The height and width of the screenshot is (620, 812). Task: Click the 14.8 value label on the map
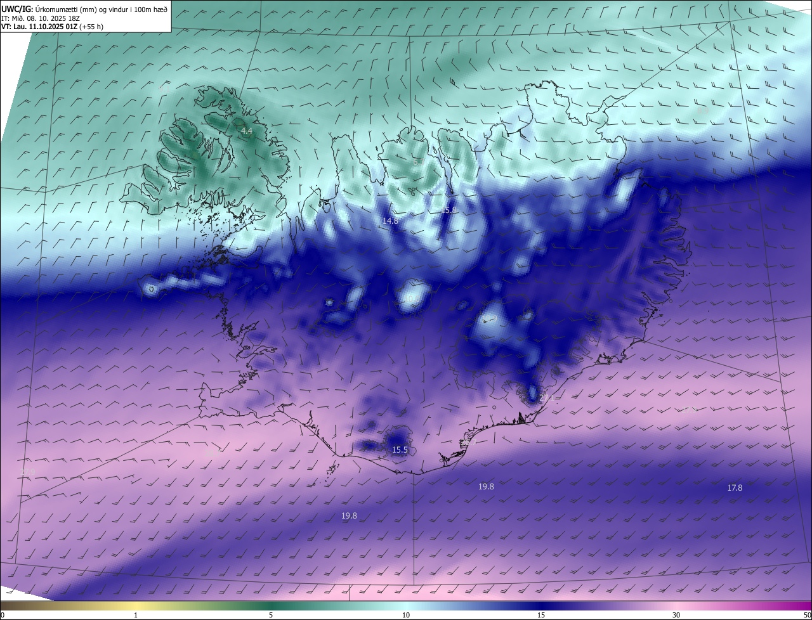(390, 221)
